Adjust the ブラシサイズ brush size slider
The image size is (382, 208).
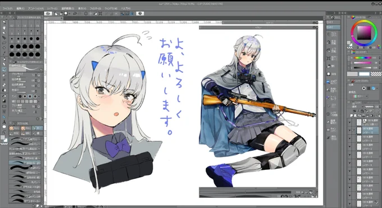[x=21, y=76]
